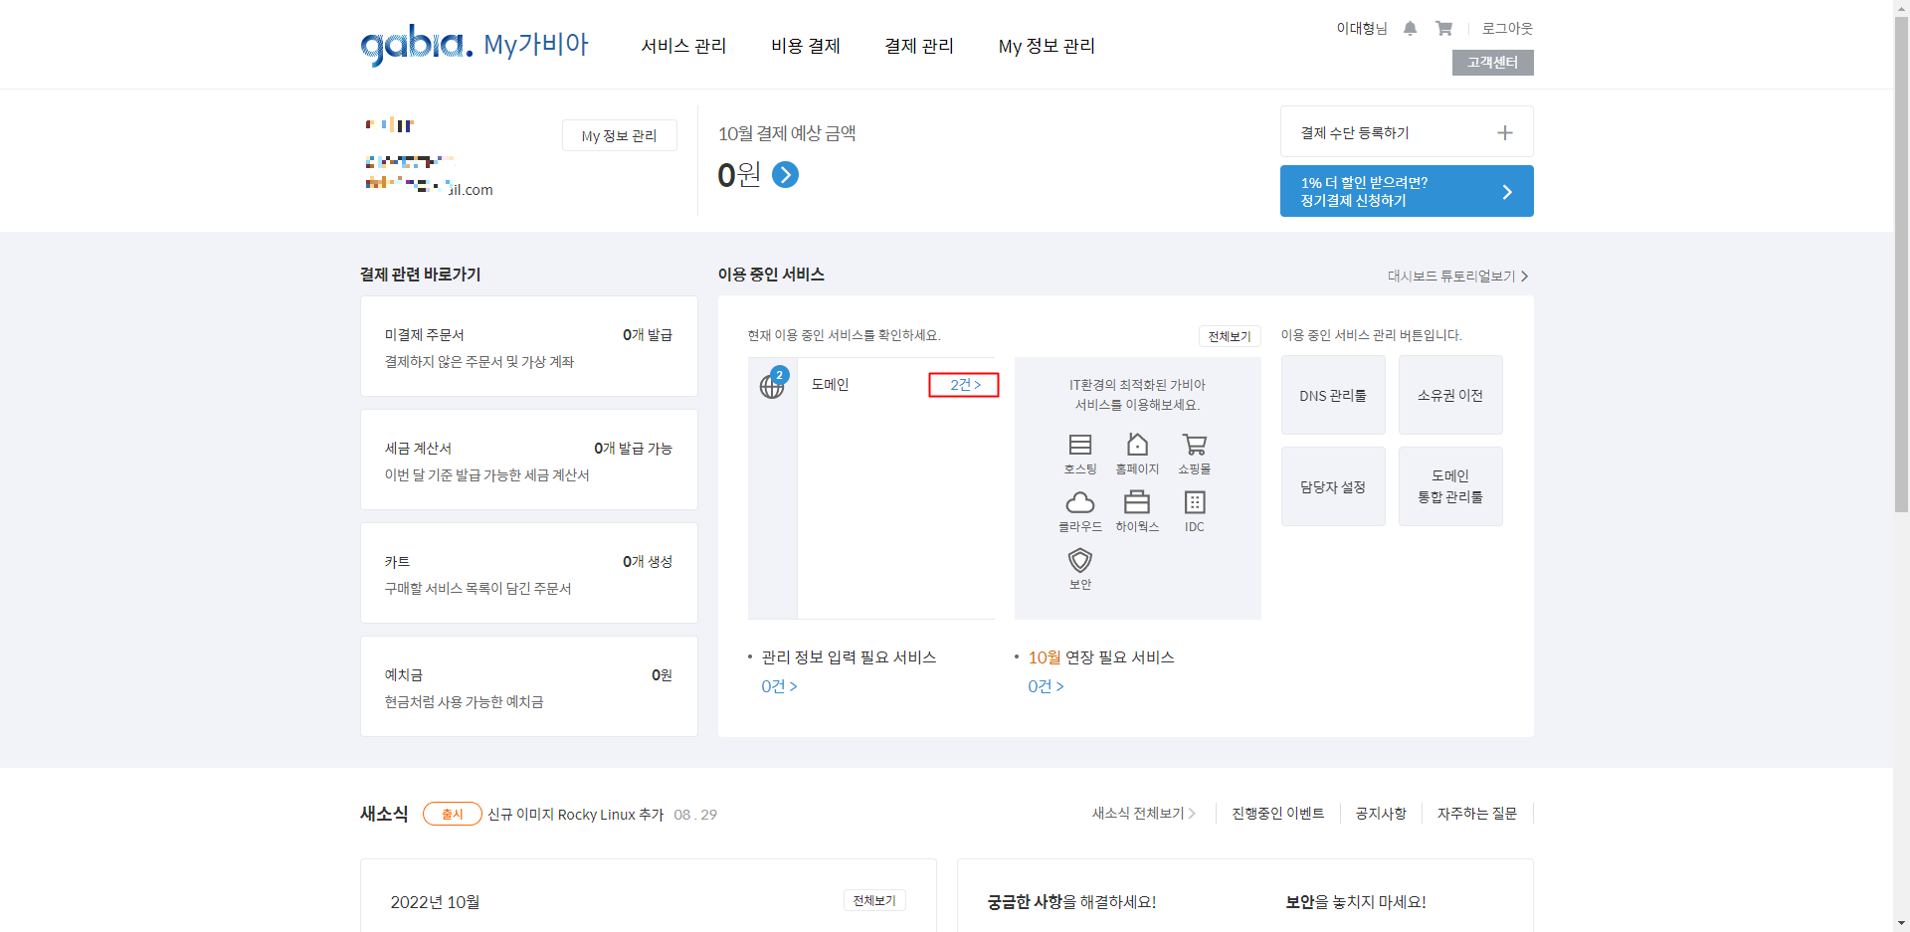Click the 도메인 service label

point(830,385)
